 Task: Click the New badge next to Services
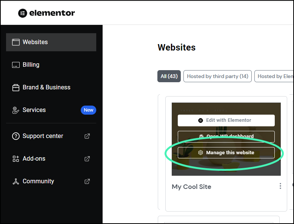(88, 110)
